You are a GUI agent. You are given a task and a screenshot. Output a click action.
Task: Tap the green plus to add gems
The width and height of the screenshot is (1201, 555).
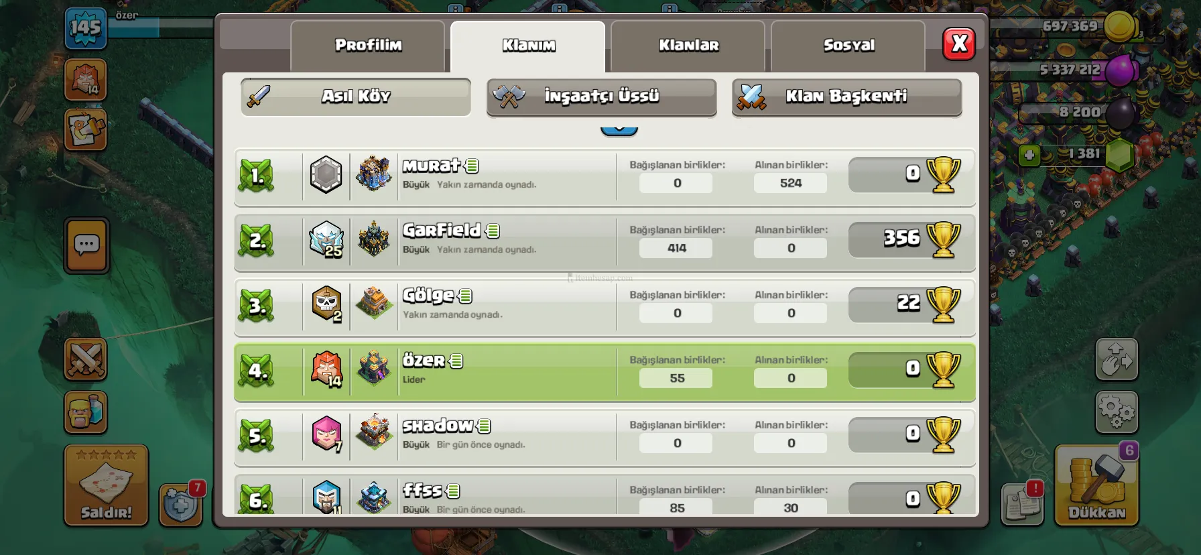1029,156
